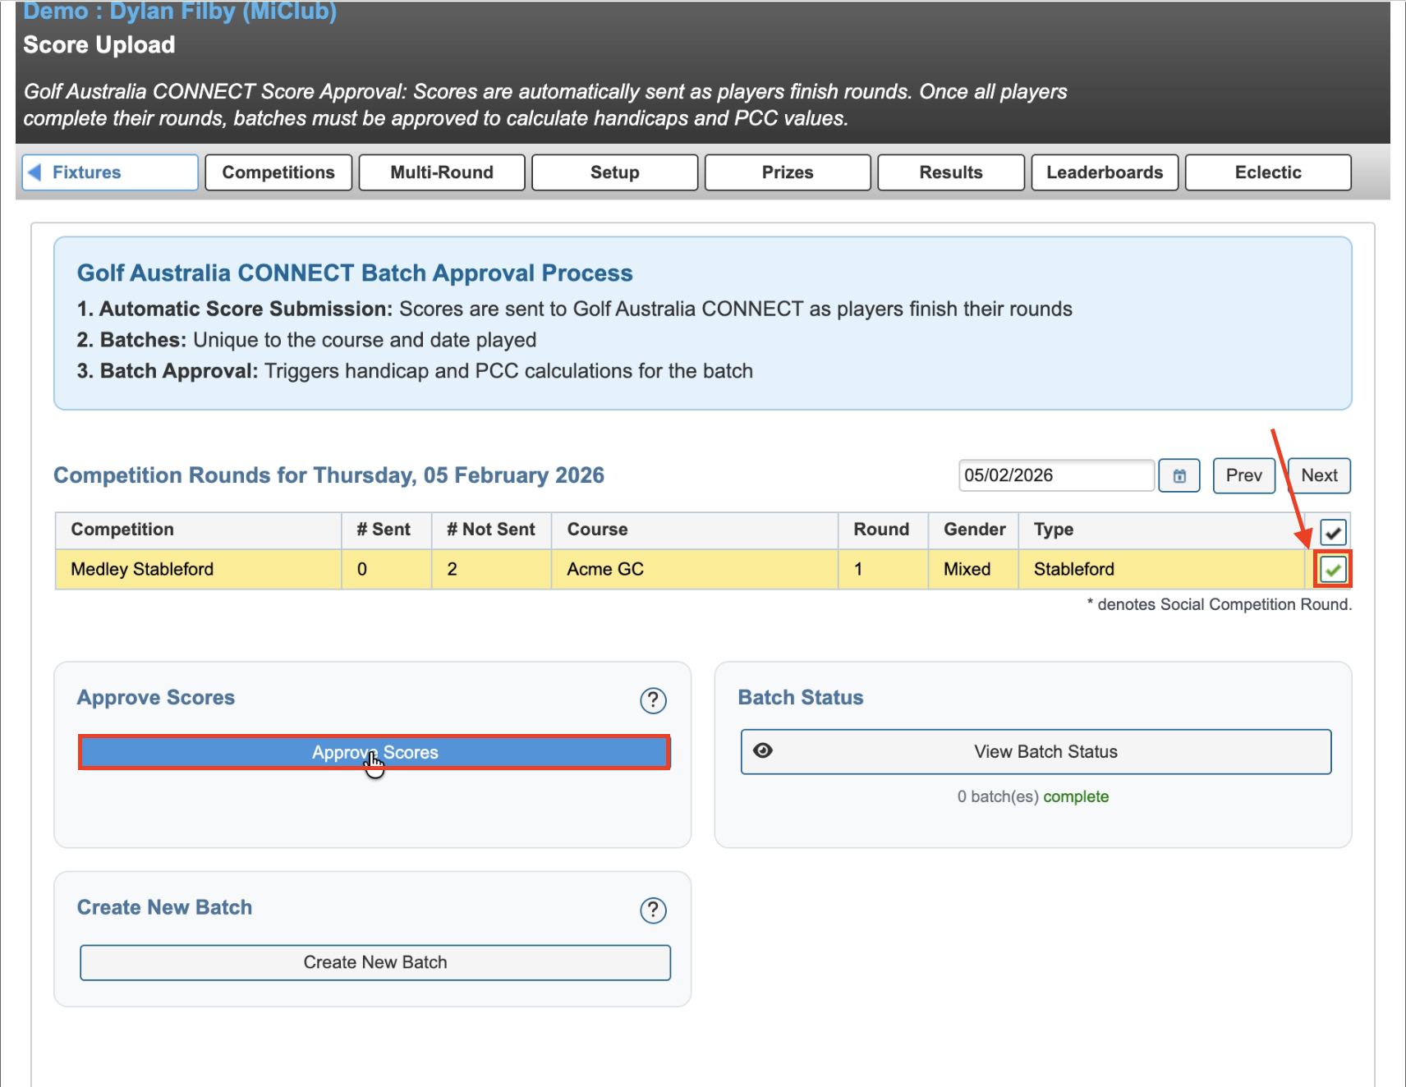Viewport: 1406px width, 1087px height.
Task: Open the Setup tab
Action: pos(615,172)
